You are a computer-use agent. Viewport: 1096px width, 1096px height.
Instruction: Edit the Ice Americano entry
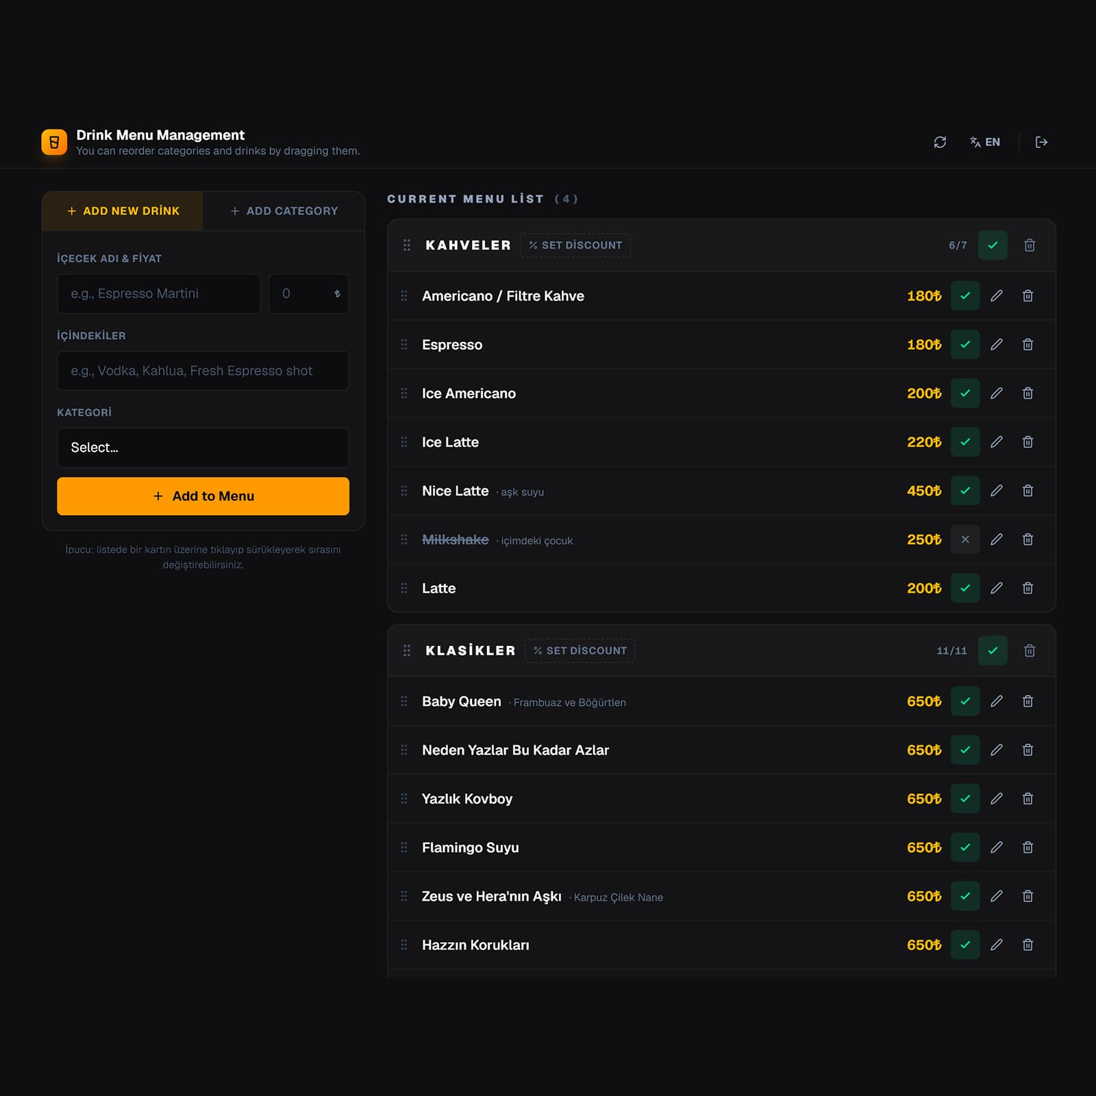(x=997, y=393)
